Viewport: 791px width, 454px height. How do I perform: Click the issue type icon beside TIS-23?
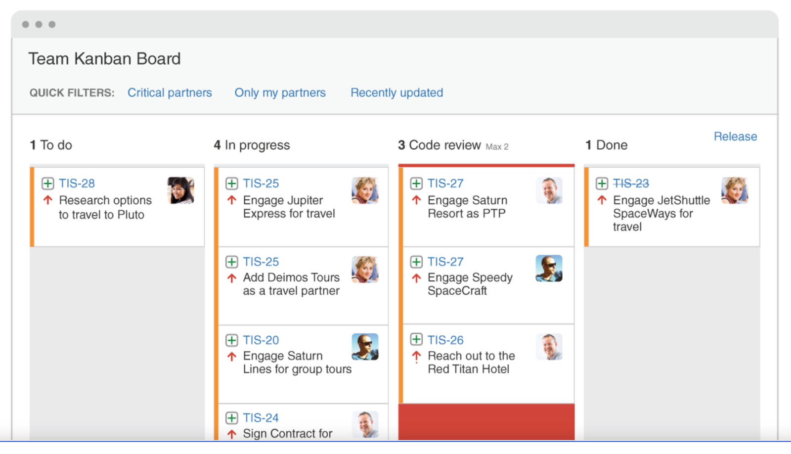coord(602,183)
